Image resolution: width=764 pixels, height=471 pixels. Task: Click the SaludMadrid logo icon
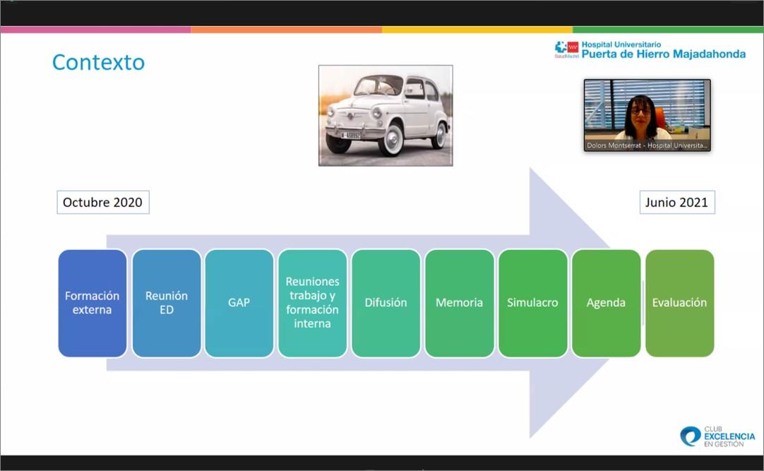(566, 48)
